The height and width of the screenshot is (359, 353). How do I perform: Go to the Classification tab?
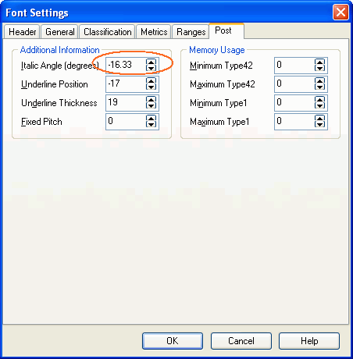(x=107, y=32)
